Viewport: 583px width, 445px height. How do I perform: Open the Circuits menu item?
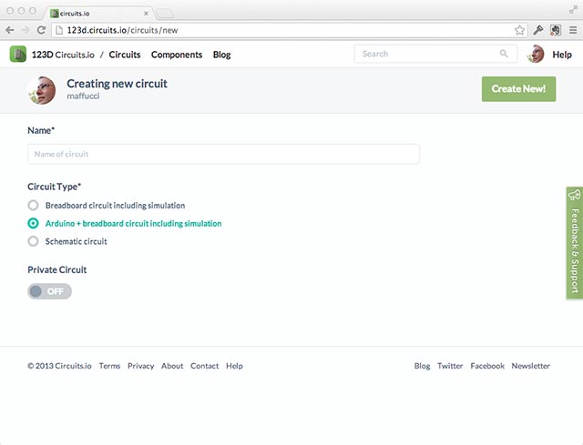pos(125,55)
